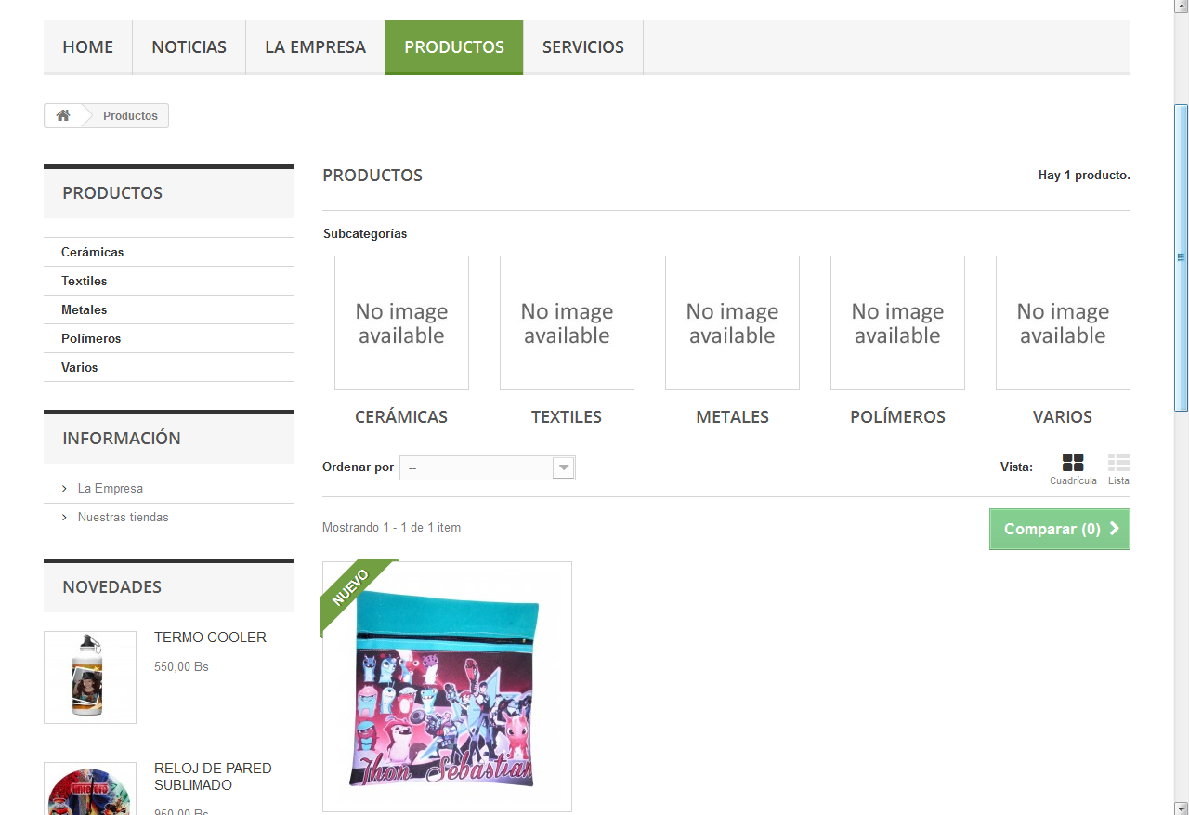Open the Reloj de Pared Sublimado thumbnail
The height and width of the screenshot is (815, 1189).
pos(90,788)
